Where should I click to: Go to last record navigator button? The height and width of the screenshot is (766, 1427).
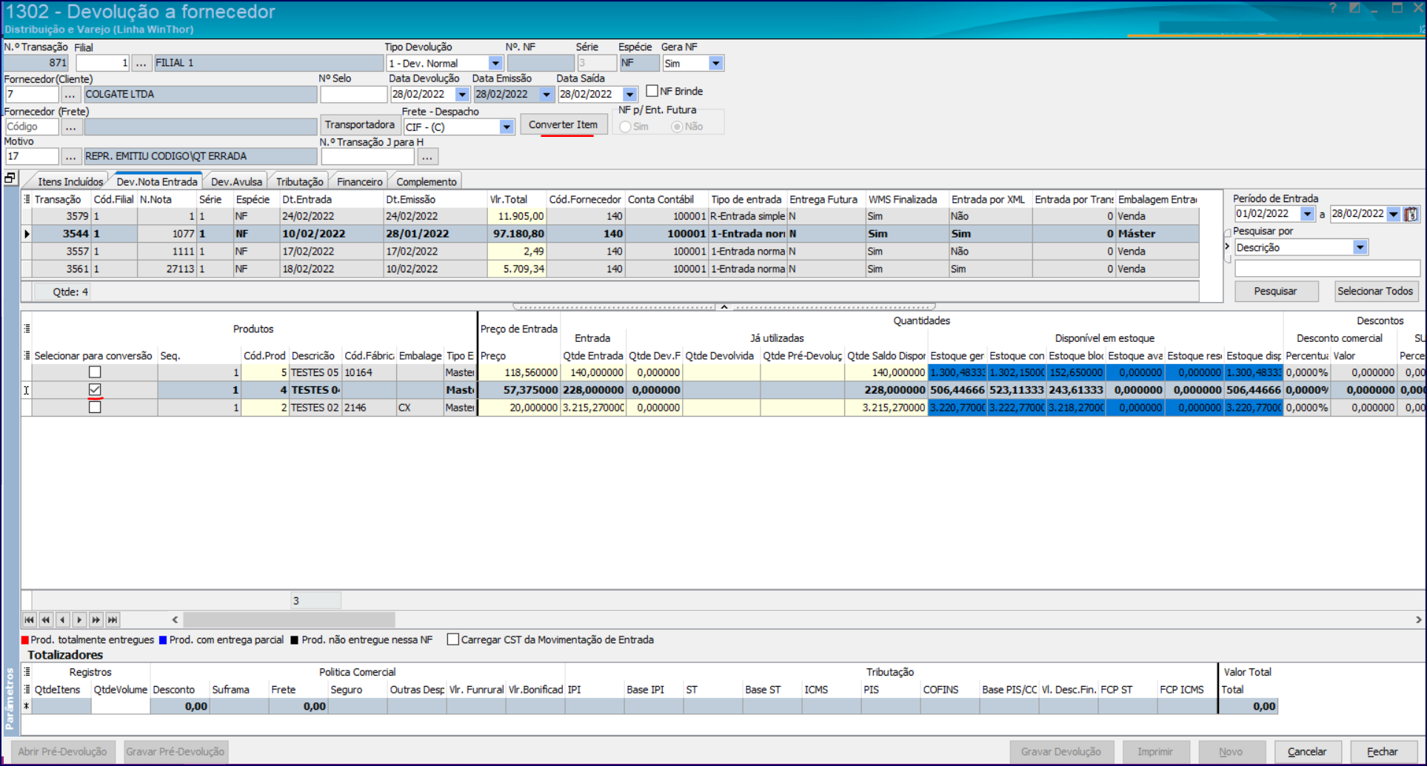[113, 620]
